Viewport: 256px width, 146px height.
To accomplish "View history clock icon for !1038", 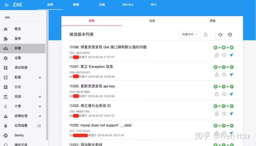I will pyautogui.click(x=224, y=55).
